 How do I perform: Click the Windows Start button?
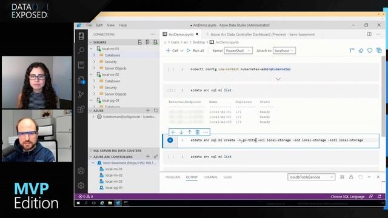78,203
